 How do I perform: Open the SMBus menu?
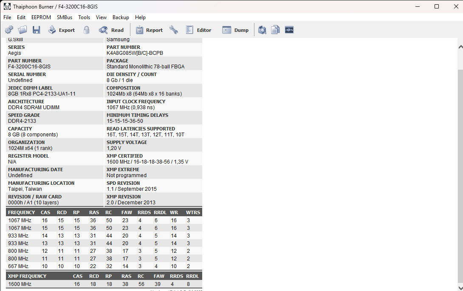click(65, 17)
